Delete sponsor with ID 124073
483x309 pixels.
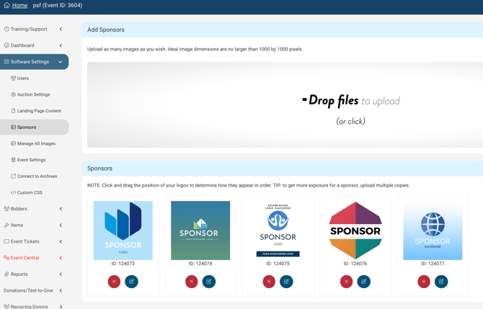114,282
